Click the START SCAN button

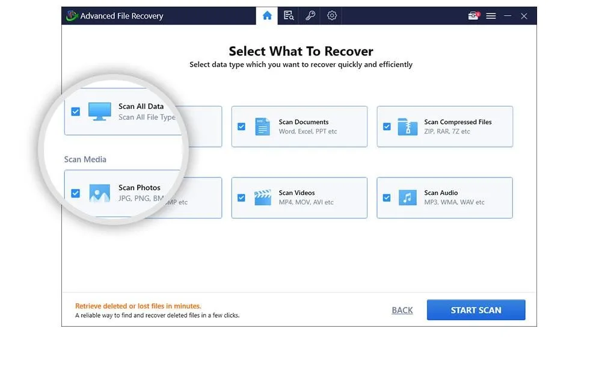(x=476, y=310)
